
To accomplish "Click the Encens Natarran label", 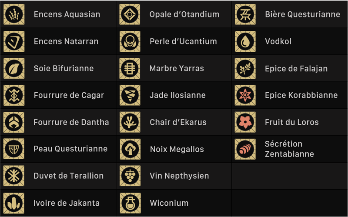I will point(66,41).
